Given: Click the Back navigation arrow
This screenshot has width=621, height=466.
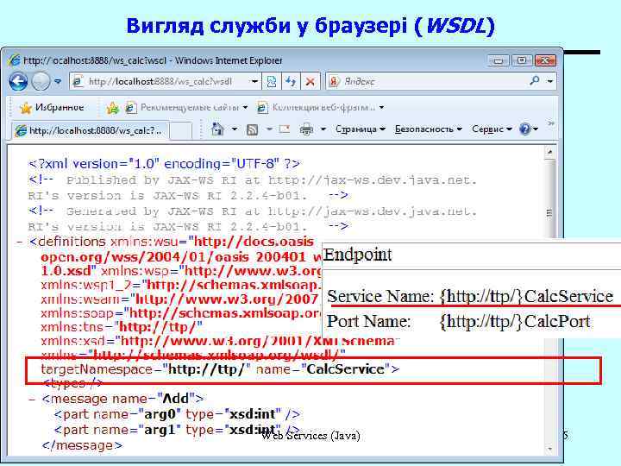Looking at the screenshot, I should coord(18,82).
